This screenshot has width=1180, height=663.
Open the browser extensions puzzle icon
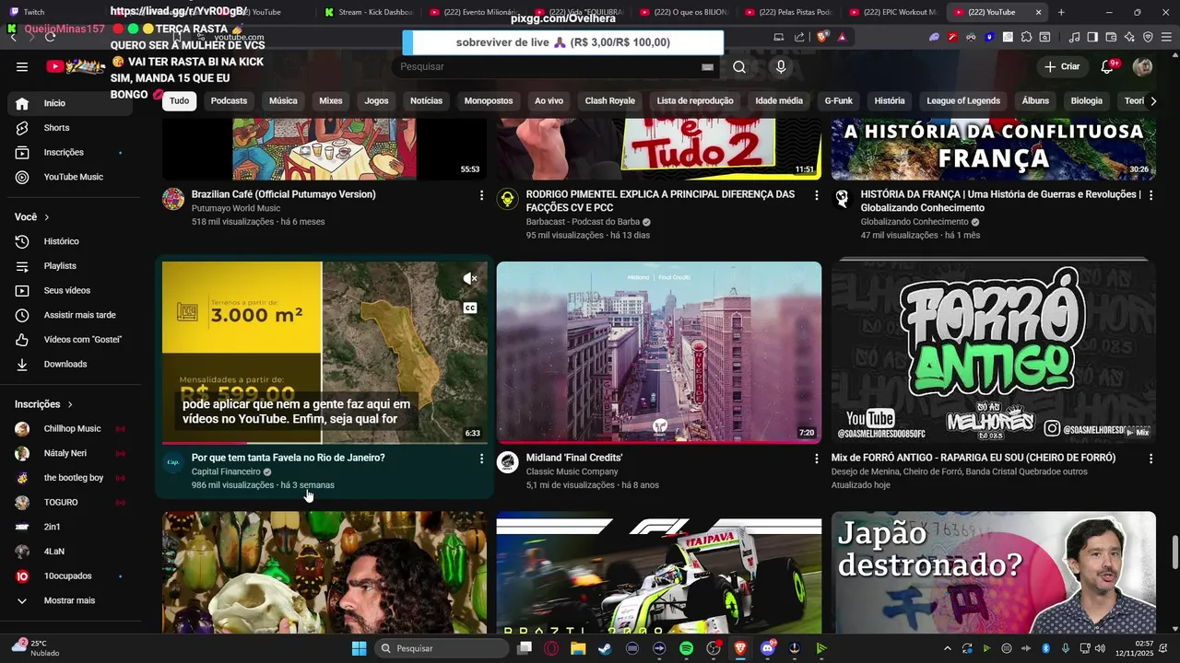point(1026,37)
